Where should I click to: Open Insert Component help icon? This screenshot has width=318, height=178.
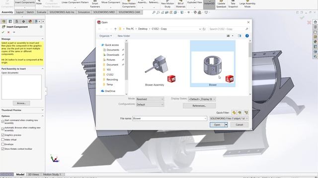[x=41, y=27]
